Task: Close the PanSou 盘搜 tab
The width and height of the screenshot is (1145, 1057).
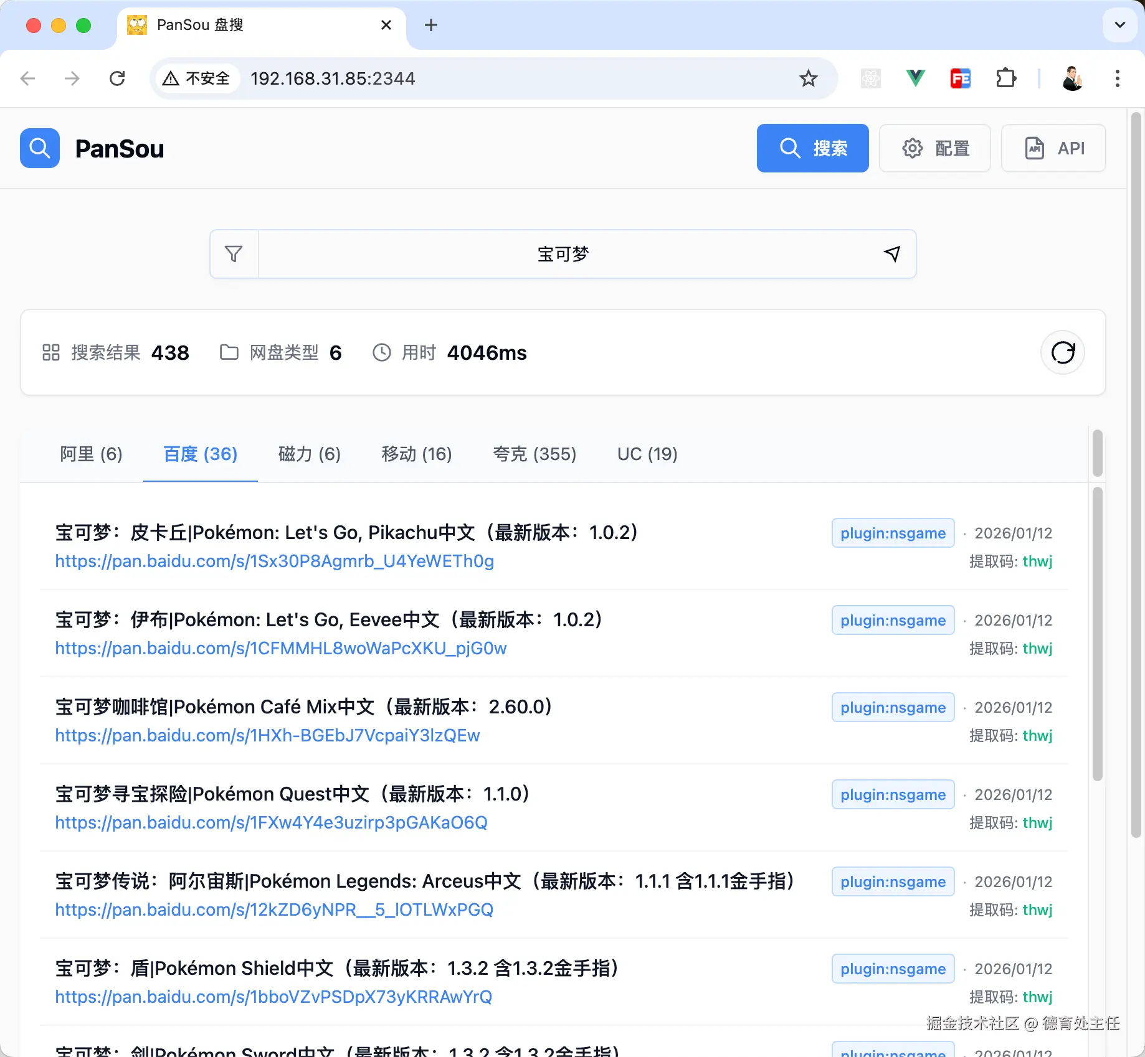Action: (x=386, y=25)
